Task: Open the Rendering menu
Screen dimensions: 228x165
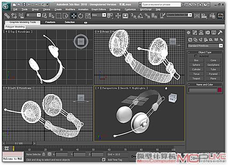Action: (115, 10)
